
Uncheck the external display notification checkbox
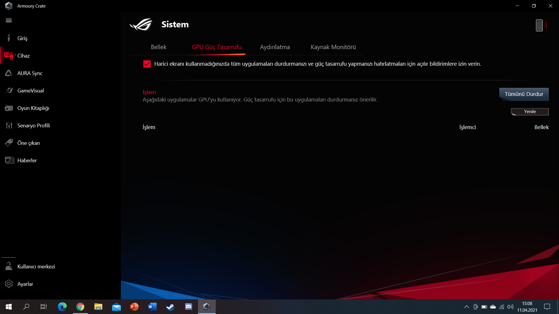coord(147,64)
